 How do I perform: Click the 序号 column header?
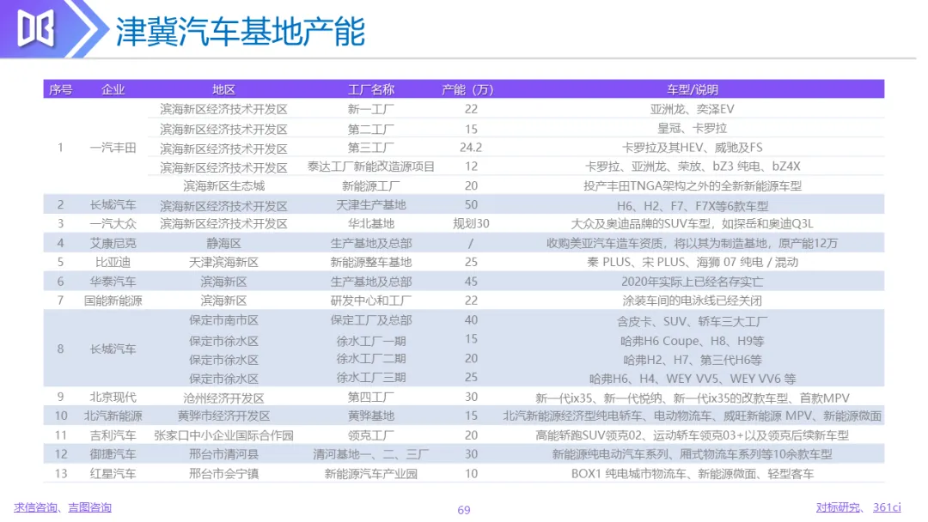(x=60, y=90)
